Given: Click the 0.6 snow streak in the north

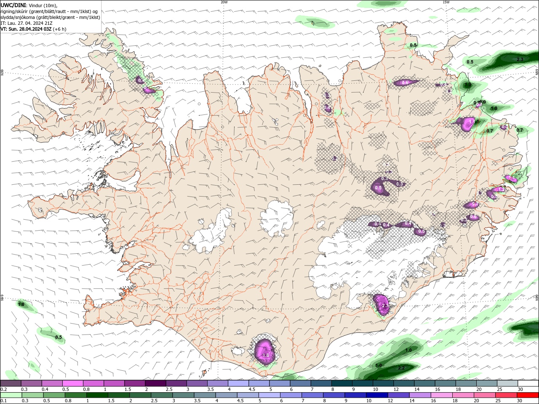Looking at the screenshot, I should point(406,82).
